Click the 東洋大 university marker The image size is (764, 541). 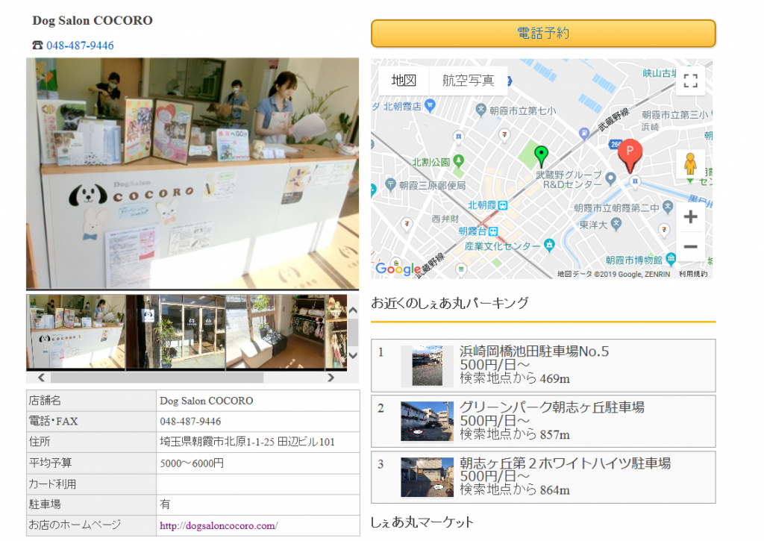616,224
